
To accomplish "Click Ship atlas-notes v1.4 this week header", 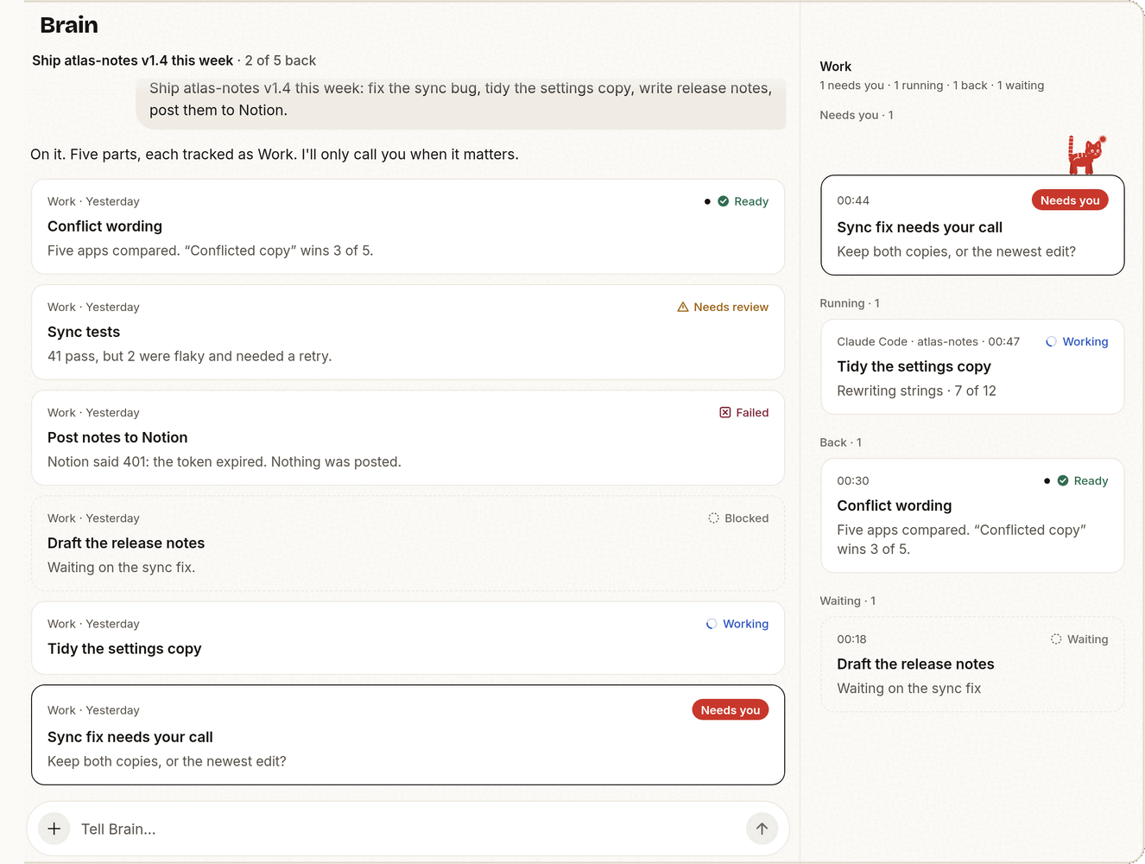I will 132,60.
